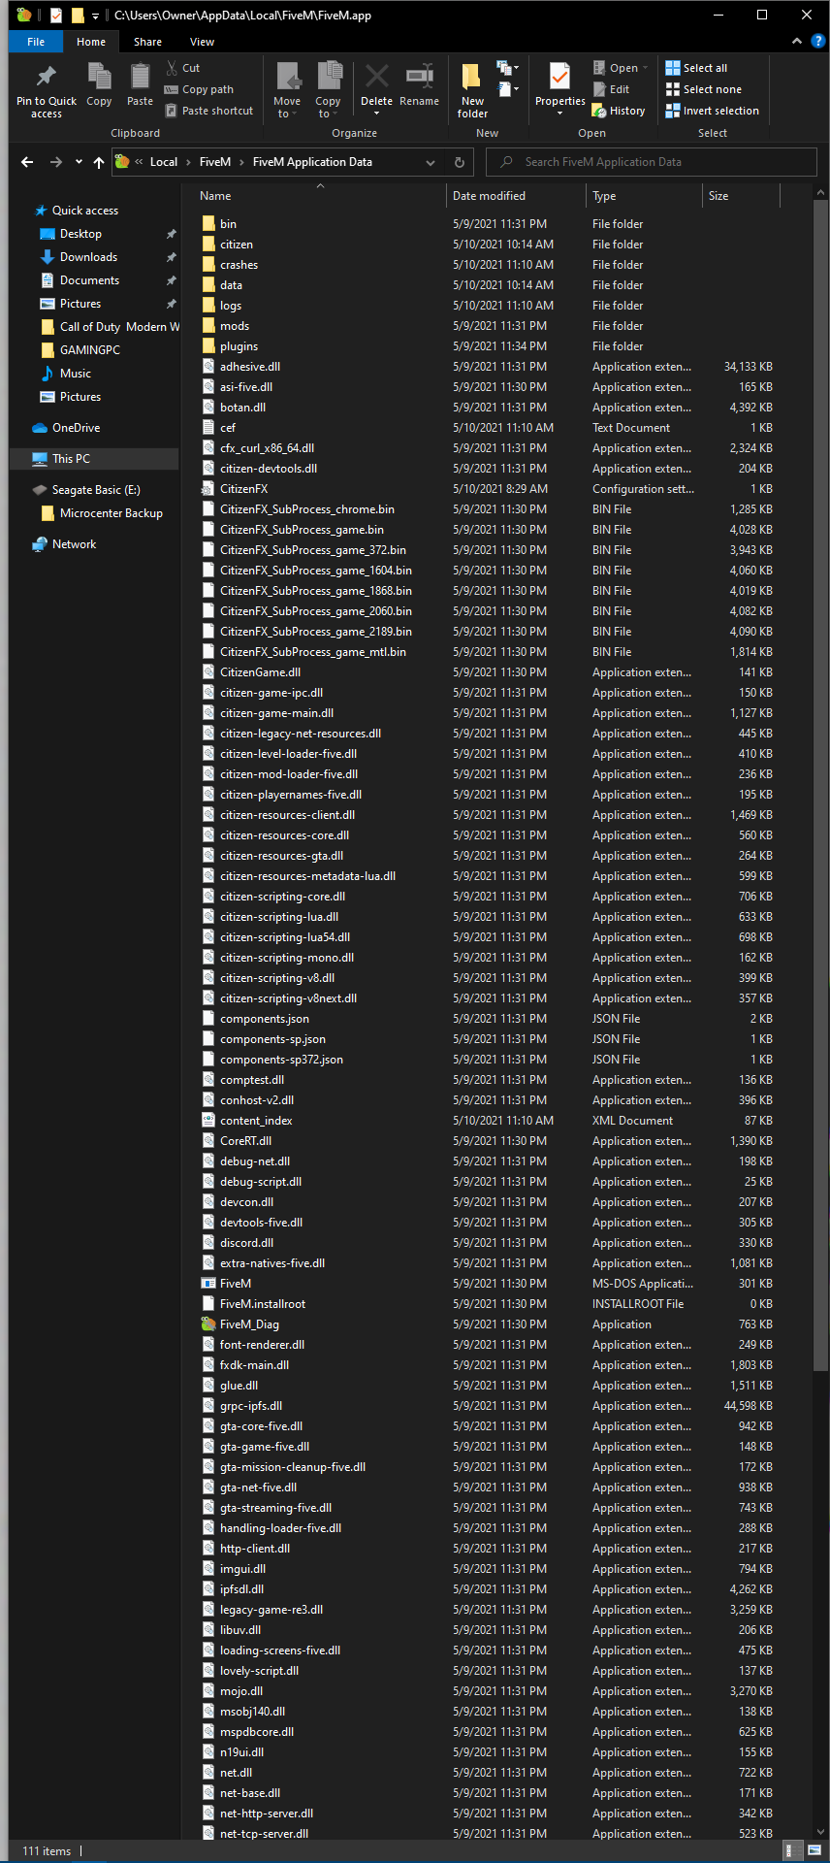Switch to details view in status bar
Screen dimensions: 830x1863
pyautogui.click(x=792, y=1850)
